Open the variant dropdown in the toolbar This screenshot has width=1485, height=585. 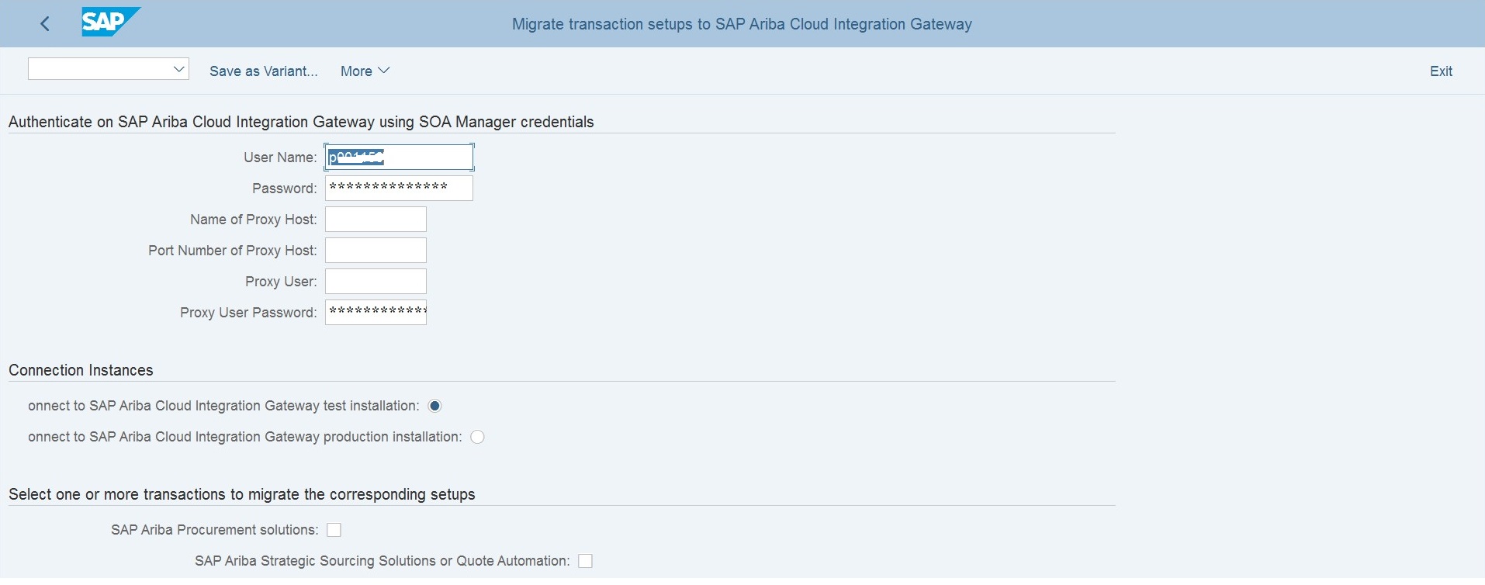(x=109, y=69)
